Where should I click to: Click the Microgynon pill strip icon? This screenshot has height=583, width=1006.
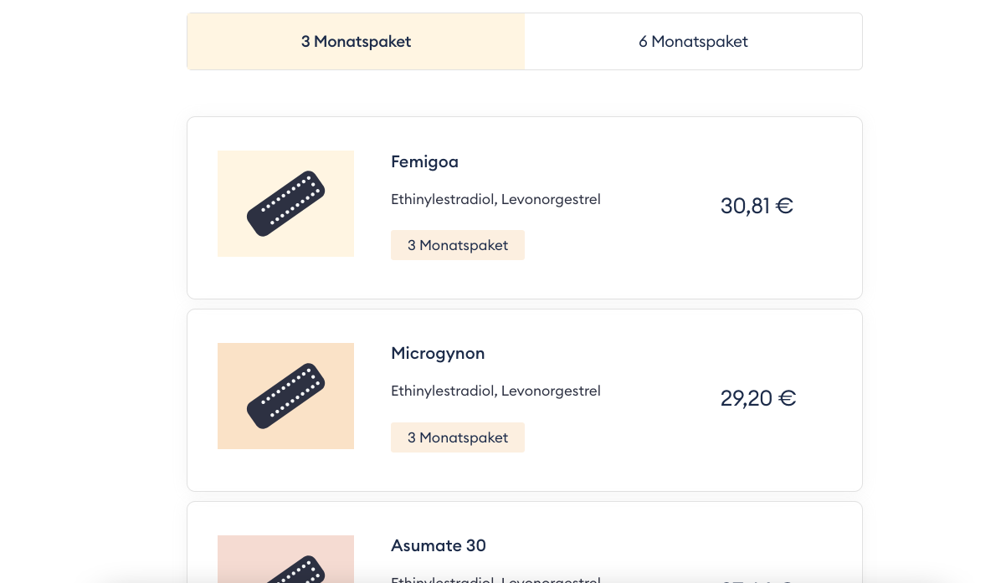pyautogui.click(x=285, y=396)
